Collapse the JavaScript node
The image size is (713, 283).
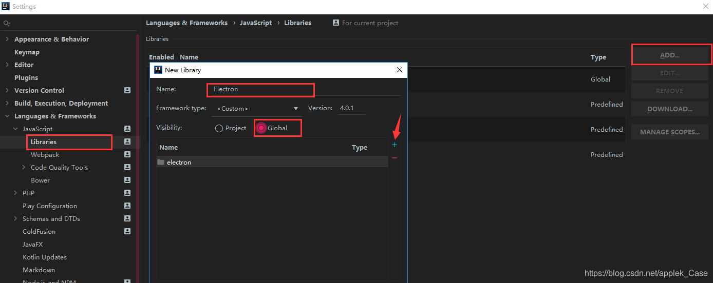[x=15, y=129]
